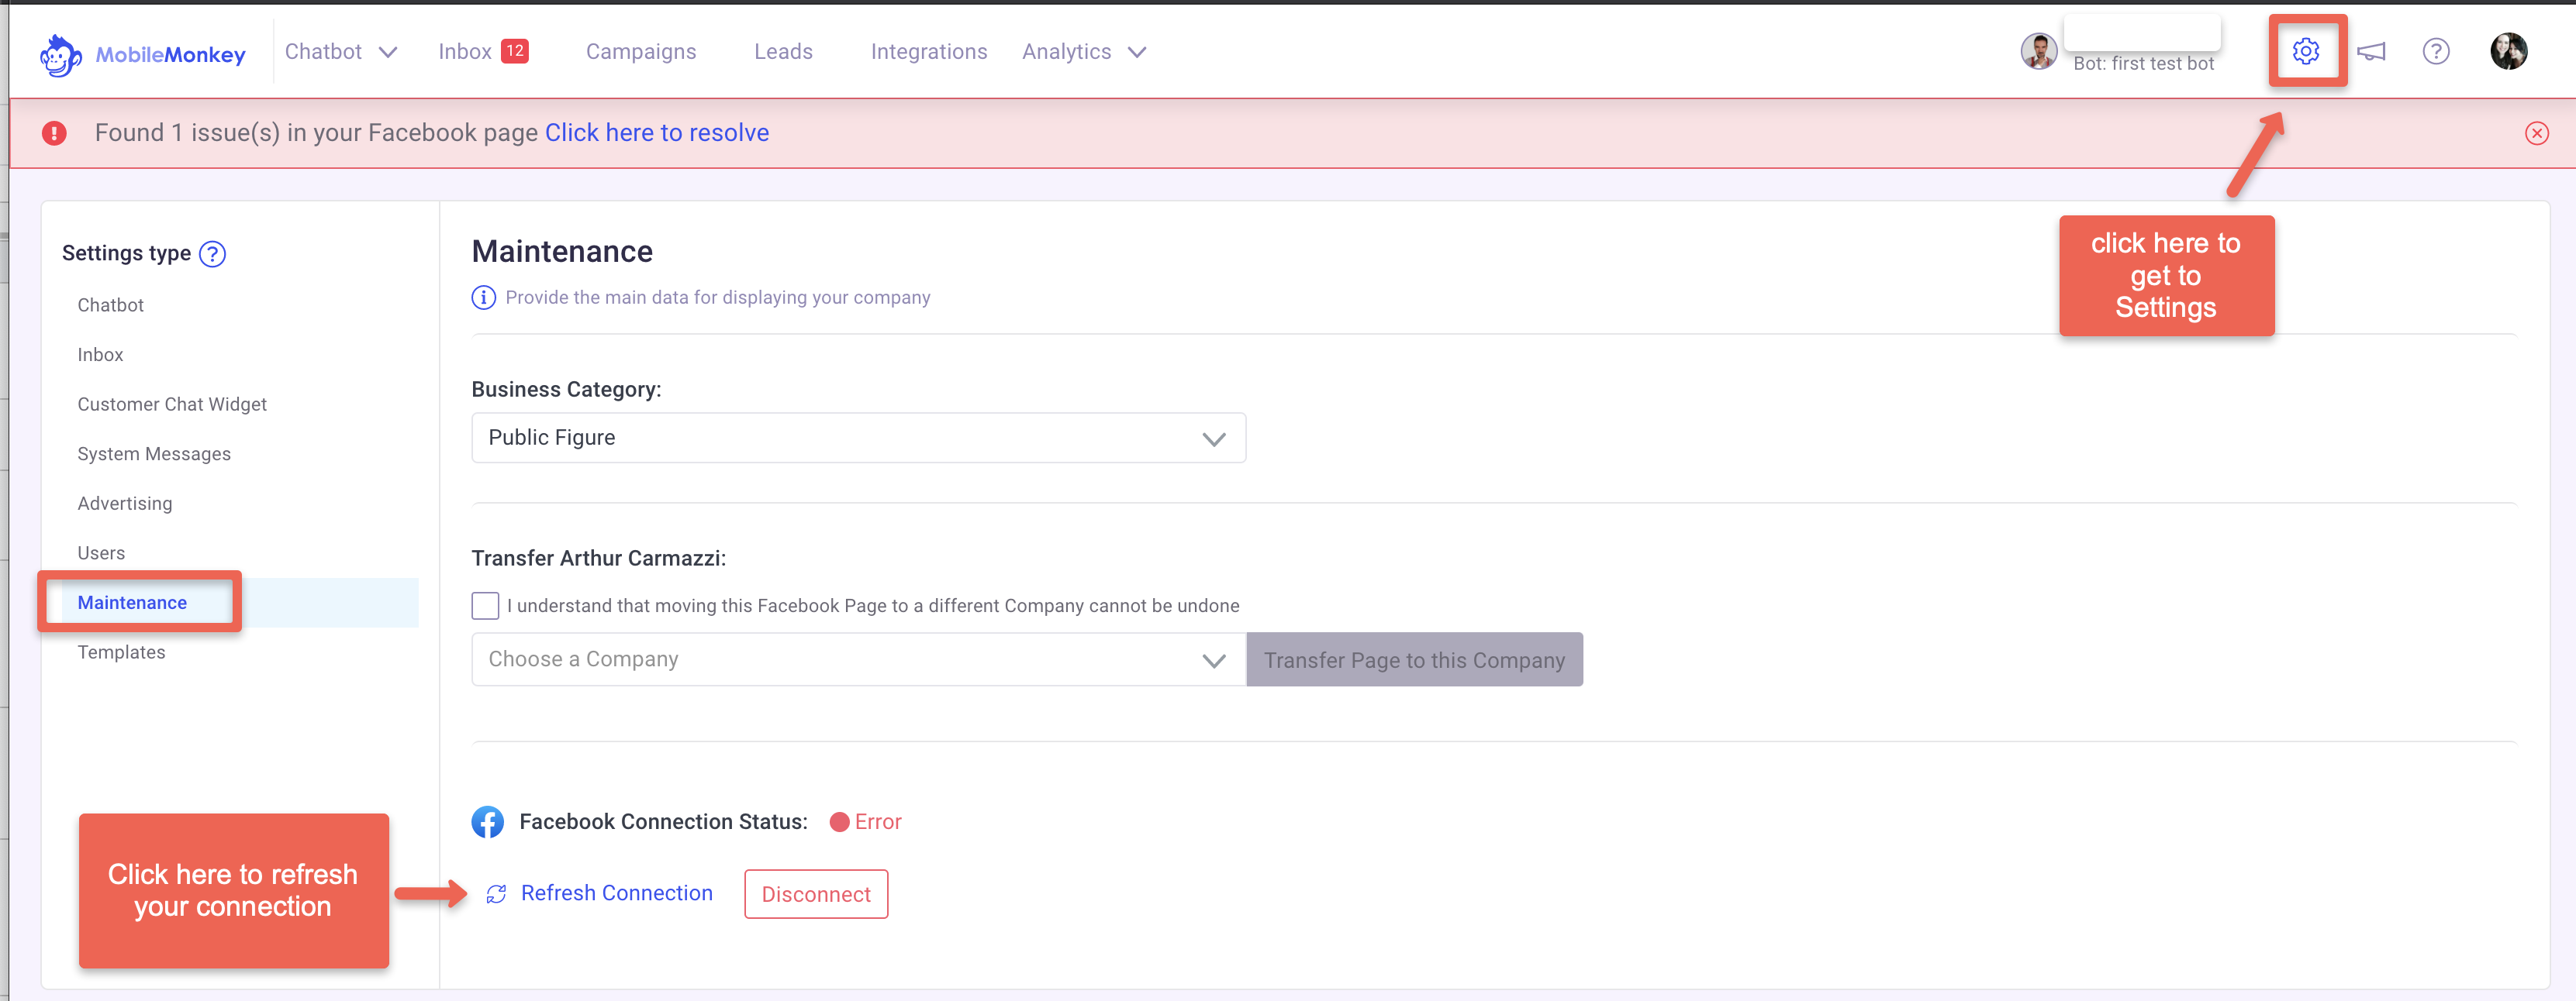The width and height of the screenshot is (2576, 1001).
Task: Open Templates settings
Action: tap(121, 652)
